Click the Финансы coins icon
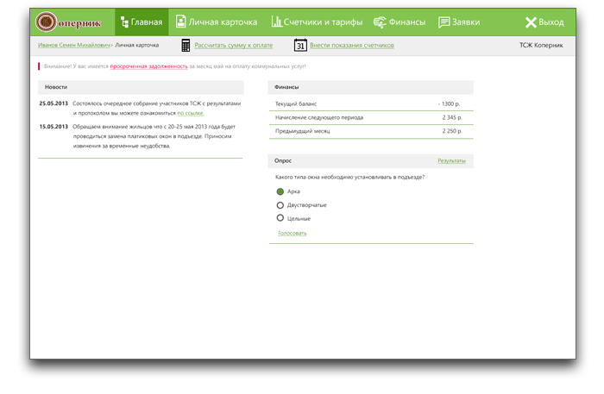604x394 pixels. click(x=380, y=22)
